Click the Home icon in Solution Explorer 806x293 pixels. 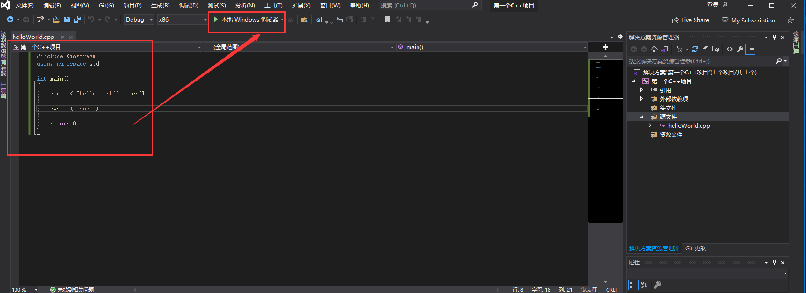point(654,49)
